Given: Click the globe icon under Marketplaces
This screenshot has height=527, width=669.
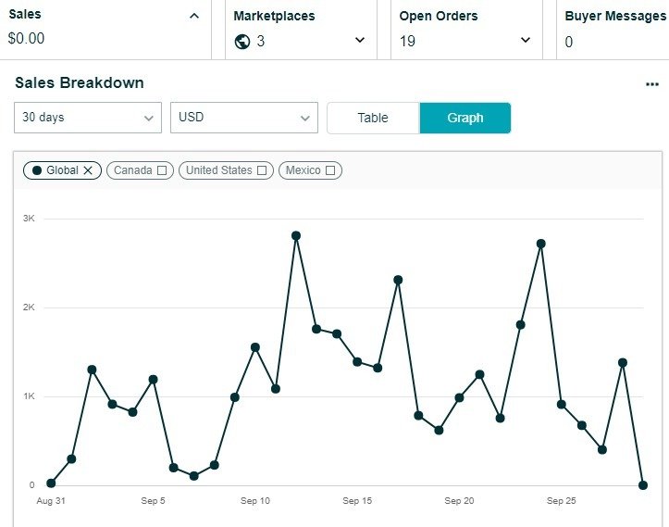Looking at the screenshot, I should [x=242, y=42].
